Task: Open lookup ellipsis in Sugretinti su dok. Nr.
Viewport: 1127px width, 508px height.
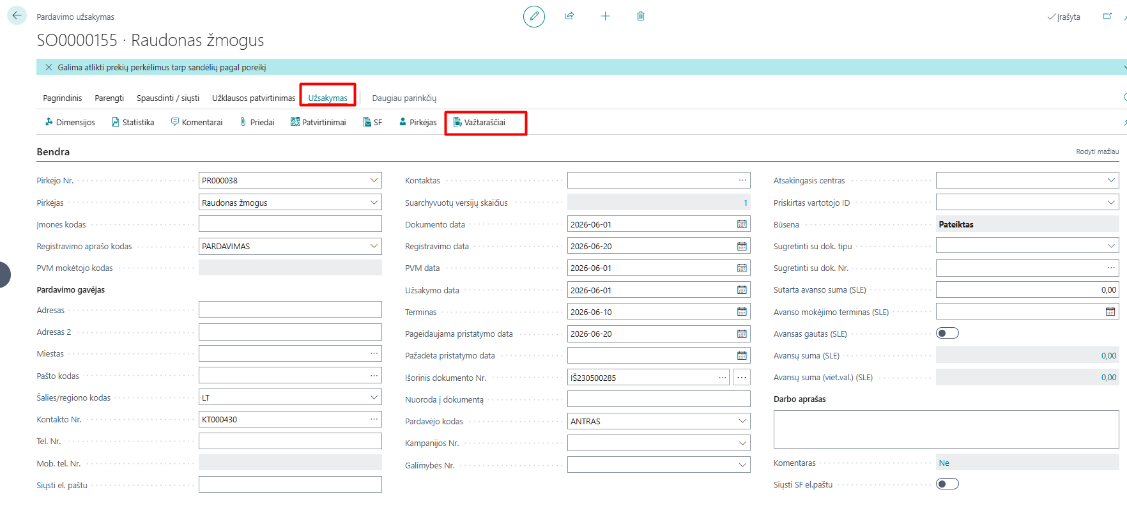Action: coord(1111,268)
